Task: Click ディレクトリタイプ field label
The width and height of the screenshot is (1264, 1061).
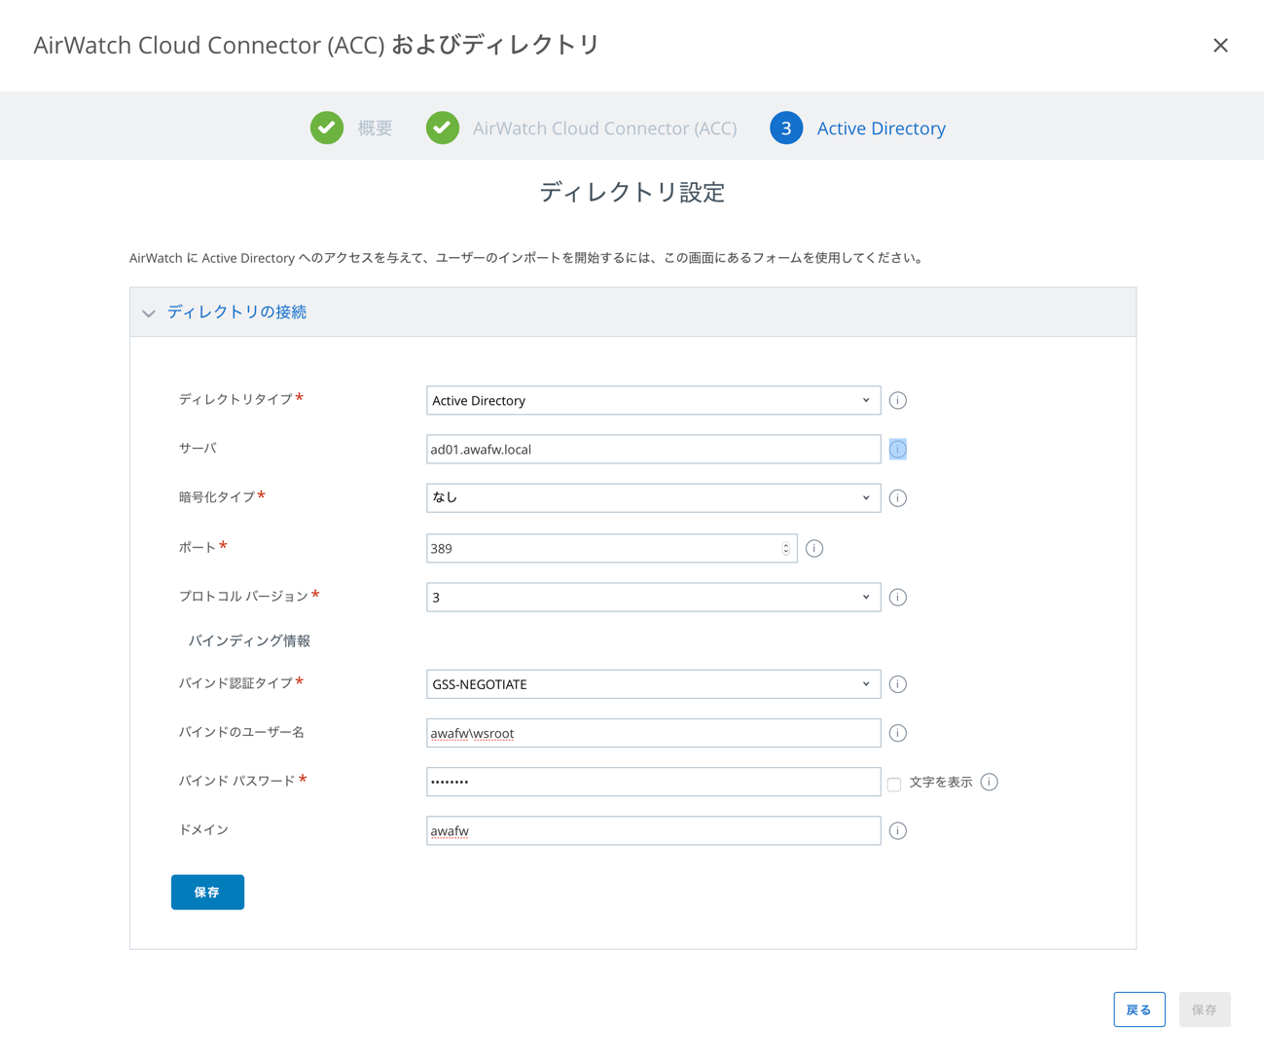Action: point(235,399)
